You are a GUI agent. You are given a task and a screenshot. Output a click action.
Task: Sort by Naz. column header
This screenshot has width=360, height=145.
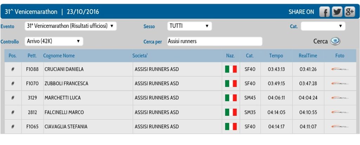231,56
